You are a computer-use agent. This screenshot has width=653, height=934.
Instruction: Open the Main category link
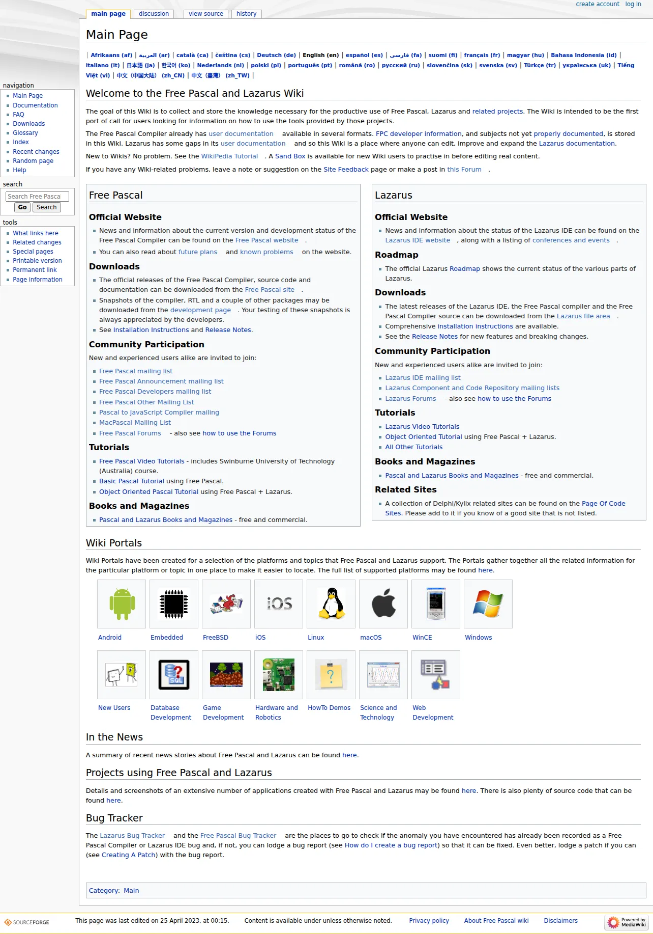(131, 891)
